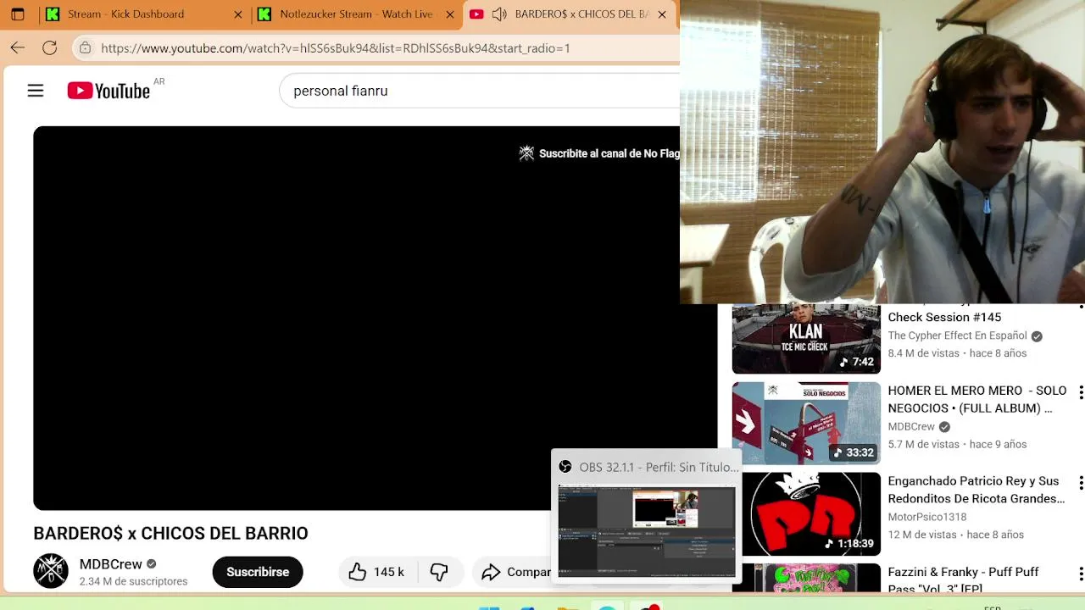The image size is (1085, 610).
Task: Click the verified badge beside MDBCrew under the video
Action: pos(152,564)
